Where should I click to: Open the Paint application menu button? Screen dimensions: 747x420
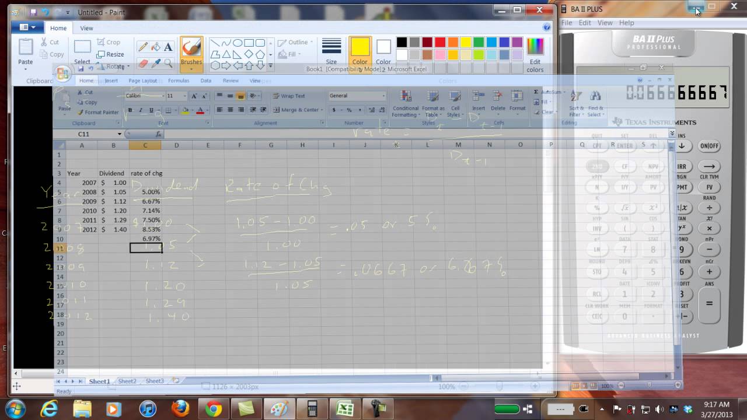[27, 27]
